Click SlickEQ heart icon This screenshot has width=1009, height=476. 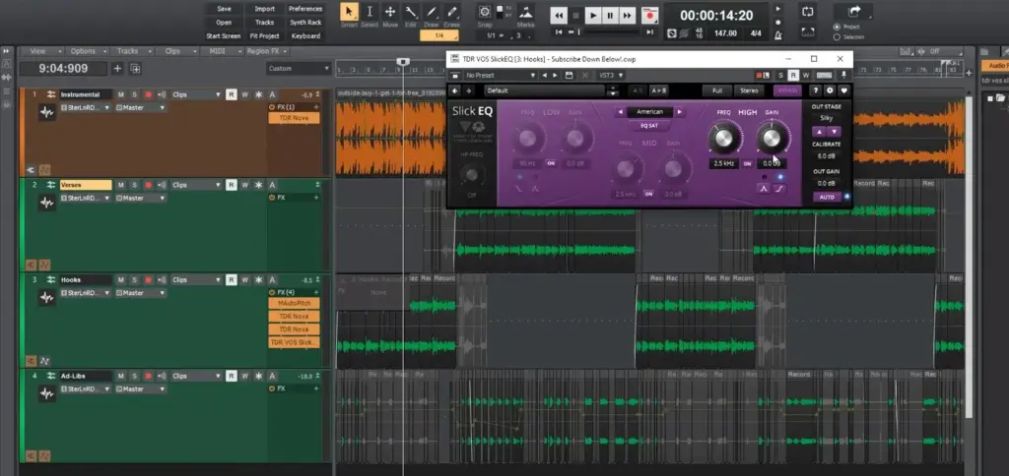pos(843,91)
